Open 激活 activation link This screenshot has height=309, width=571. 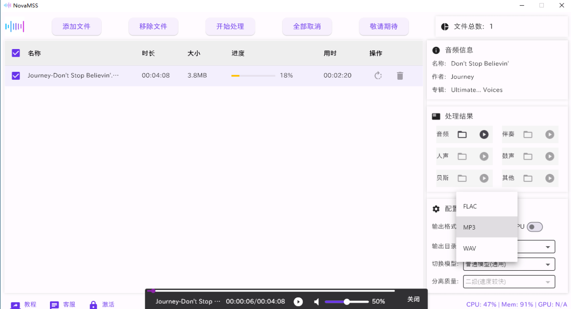coord(102,305)
